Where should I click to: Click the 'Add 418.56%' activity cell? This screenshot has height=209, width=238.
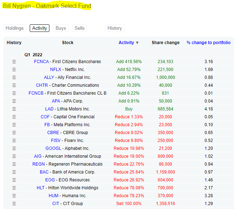(x=129, y=62)
